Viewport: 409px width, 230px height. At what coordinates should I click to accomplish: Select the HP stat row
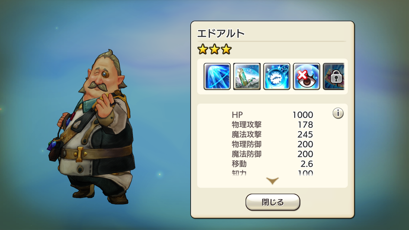pyautogui.click(x=272, y=115)
